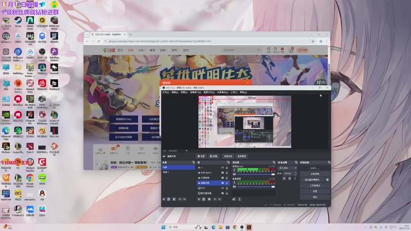The width and height of the screenshot is (411, 231).
Task: Mute the 桌面音频 audio channel
Action: [x=234, y=187]
